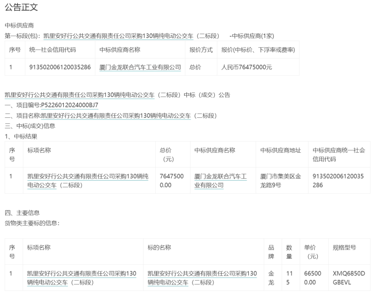Click the 报价(中标价、下浮率或费率) column header
Screen dimensions: 376x293
pos(258,50)
